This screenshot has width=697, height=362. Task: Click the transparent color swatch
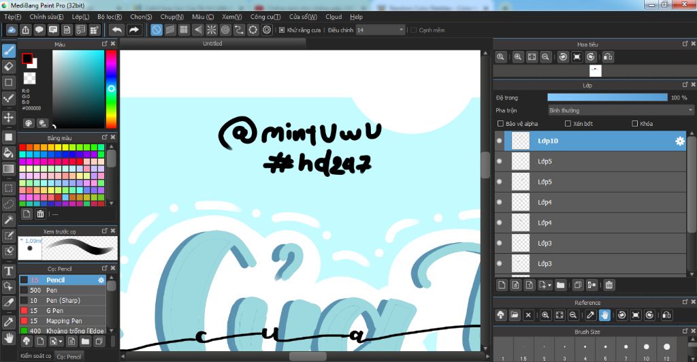pos(29,78)
